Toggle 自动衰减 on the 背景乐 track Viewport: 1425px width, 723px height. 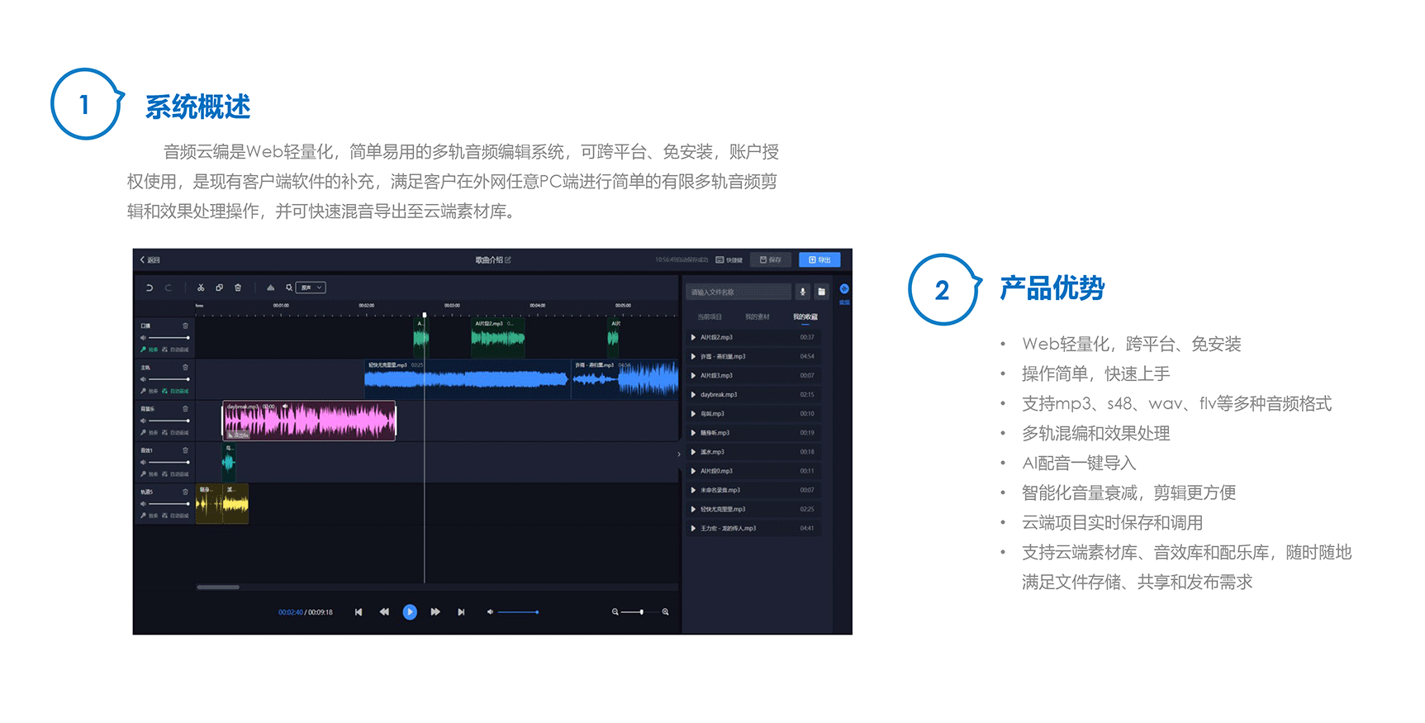click(x=175, y=432)
